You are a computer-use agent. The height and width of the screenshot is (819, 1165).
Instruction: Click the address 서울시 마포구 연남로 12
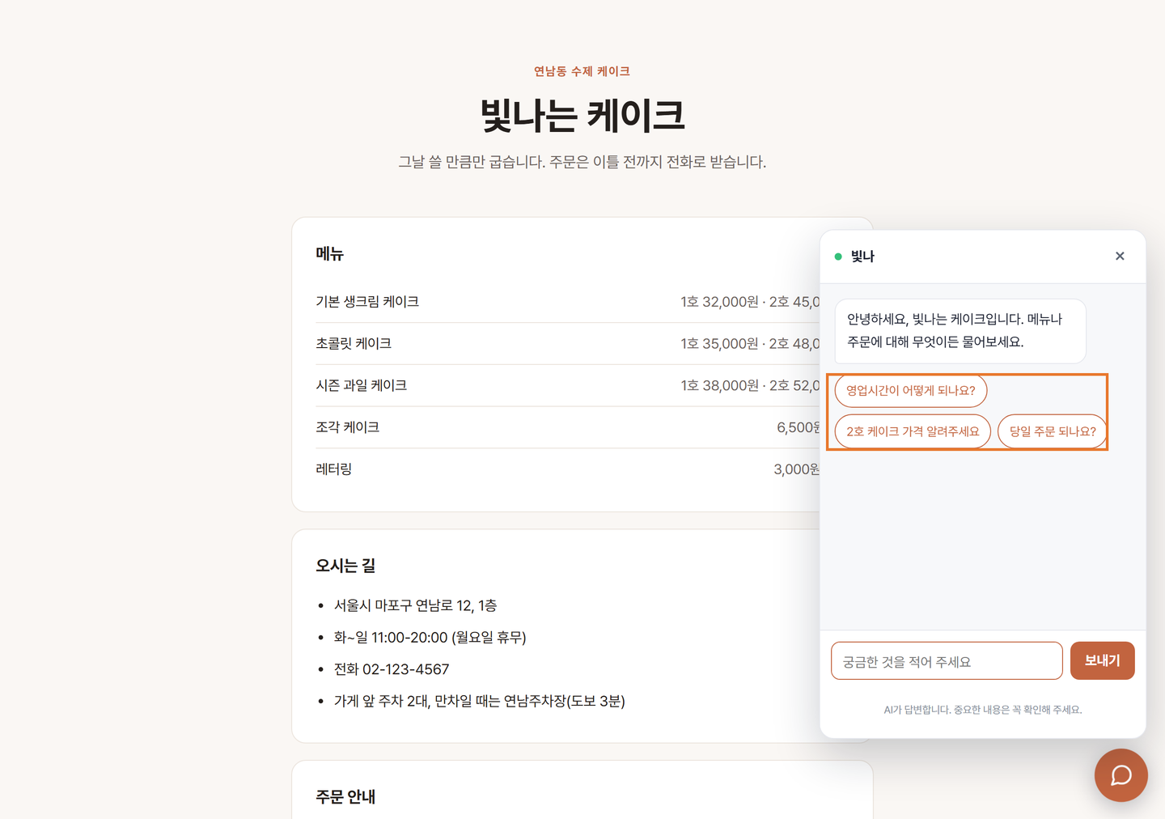tap(415, 605)
